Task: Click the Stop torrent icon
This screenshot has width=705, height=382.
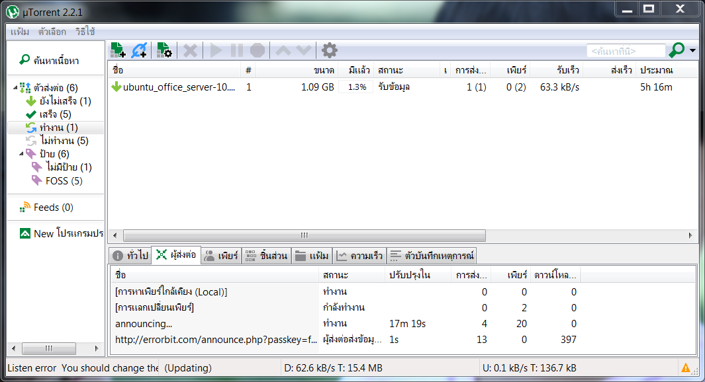Action: (x=258, y=50)
